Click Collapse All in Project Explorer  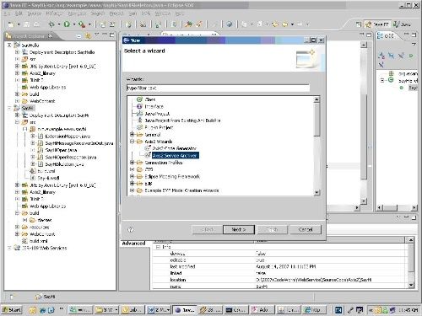coord(79,35)
